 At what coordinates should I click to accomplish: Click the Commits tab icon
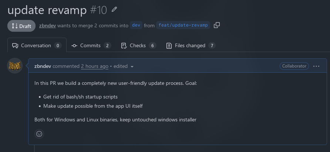pos(74,45)
